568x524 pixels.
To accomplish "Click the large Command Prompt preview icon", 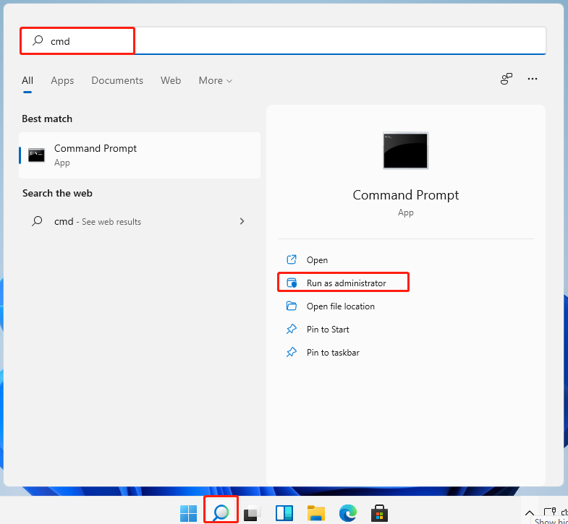I will 405,150.
